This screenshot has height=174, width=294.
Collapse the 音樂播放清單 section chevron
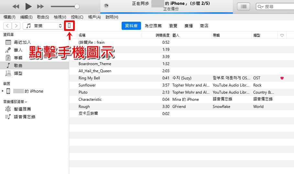(x=26, y=102)
